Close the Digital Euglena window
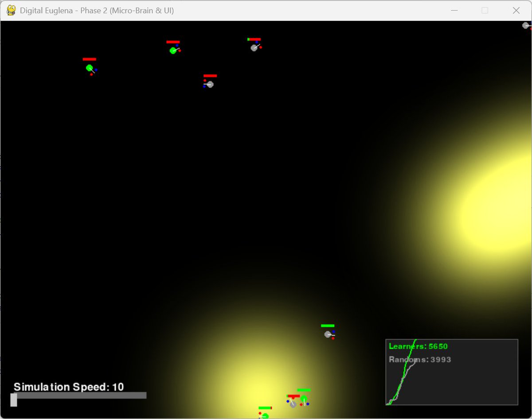 point(516,10)
